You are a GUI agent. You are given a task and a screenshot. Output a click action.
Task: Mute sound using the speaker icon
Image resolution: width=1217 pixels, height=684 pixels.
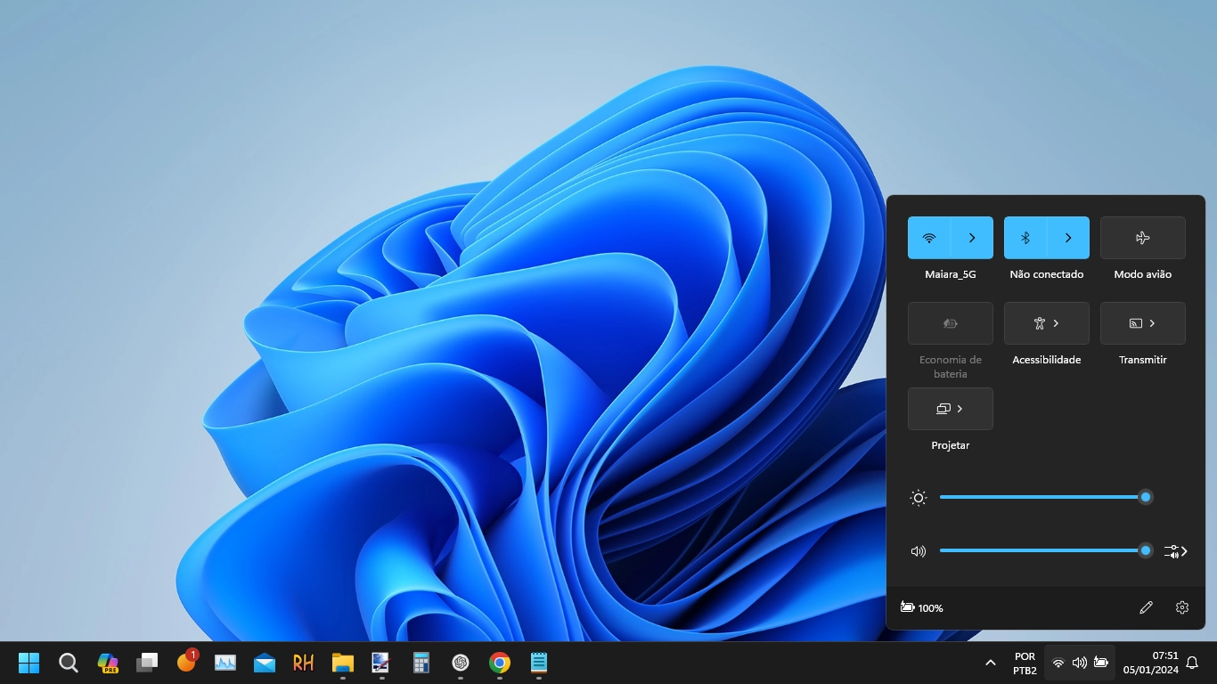919,551
